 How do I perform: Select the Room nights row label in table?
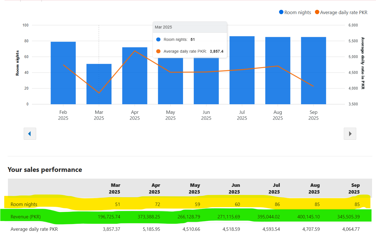[24, 204]
